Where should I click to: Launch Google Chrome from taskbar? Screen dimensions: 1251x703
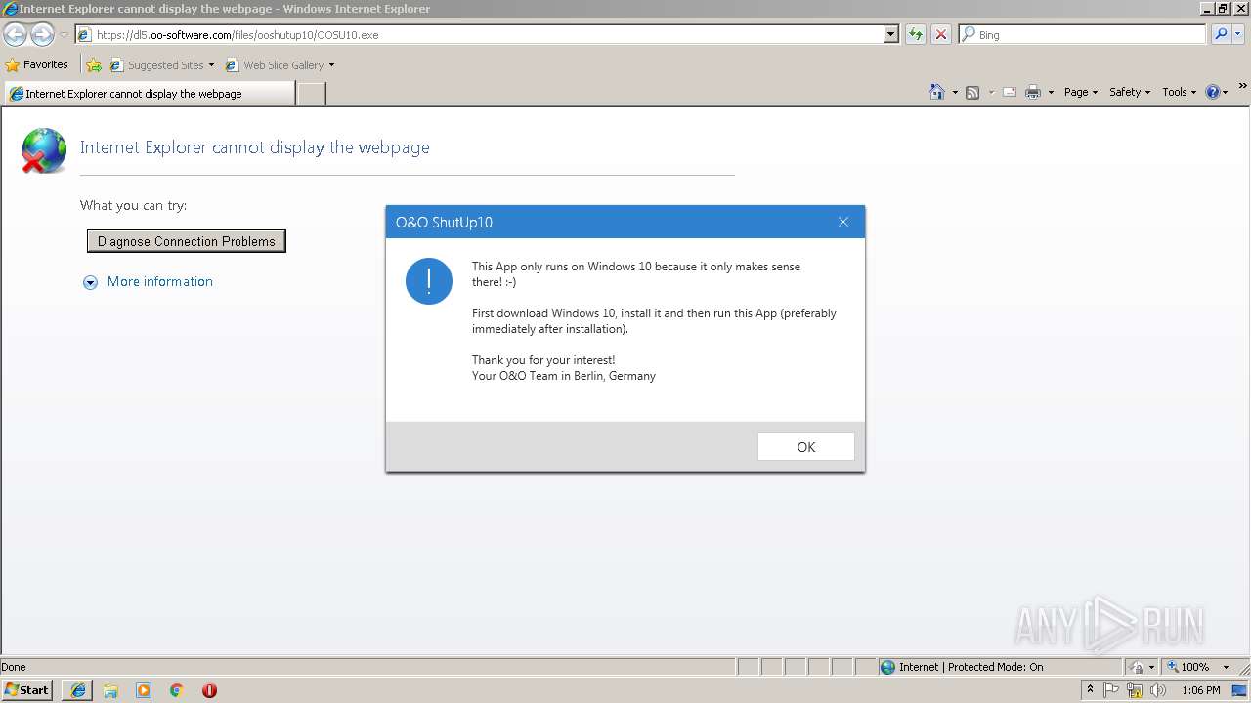(x=177, y=690)
